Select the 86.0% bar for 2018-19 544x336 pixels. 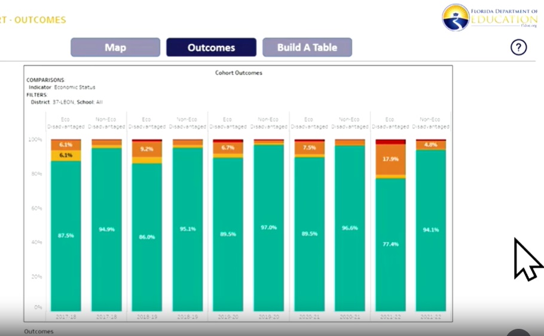click(x=146, y=237)
